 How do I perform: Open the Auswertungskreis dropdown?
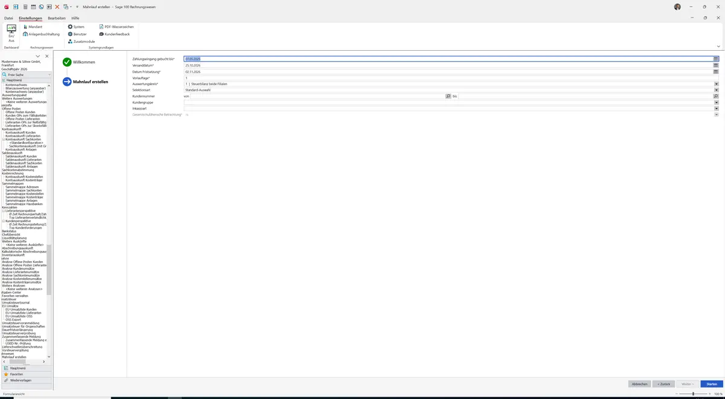tap(716, 84)
